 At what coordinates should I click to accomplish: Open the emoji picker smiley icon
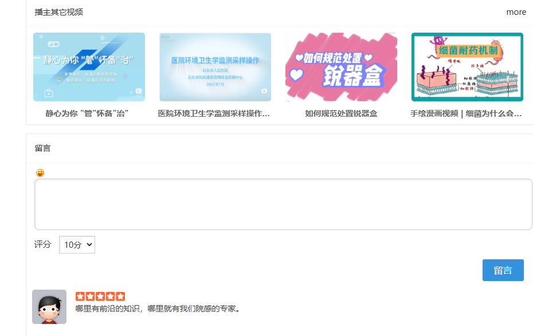pos(40,173)
